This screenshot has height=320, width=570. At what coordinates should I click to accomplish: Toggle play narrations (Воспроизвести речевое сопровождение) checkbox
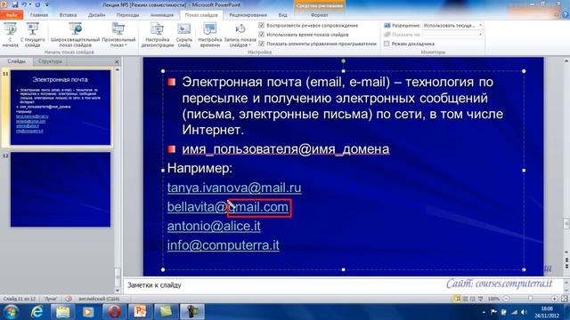(x=261, y=25)
